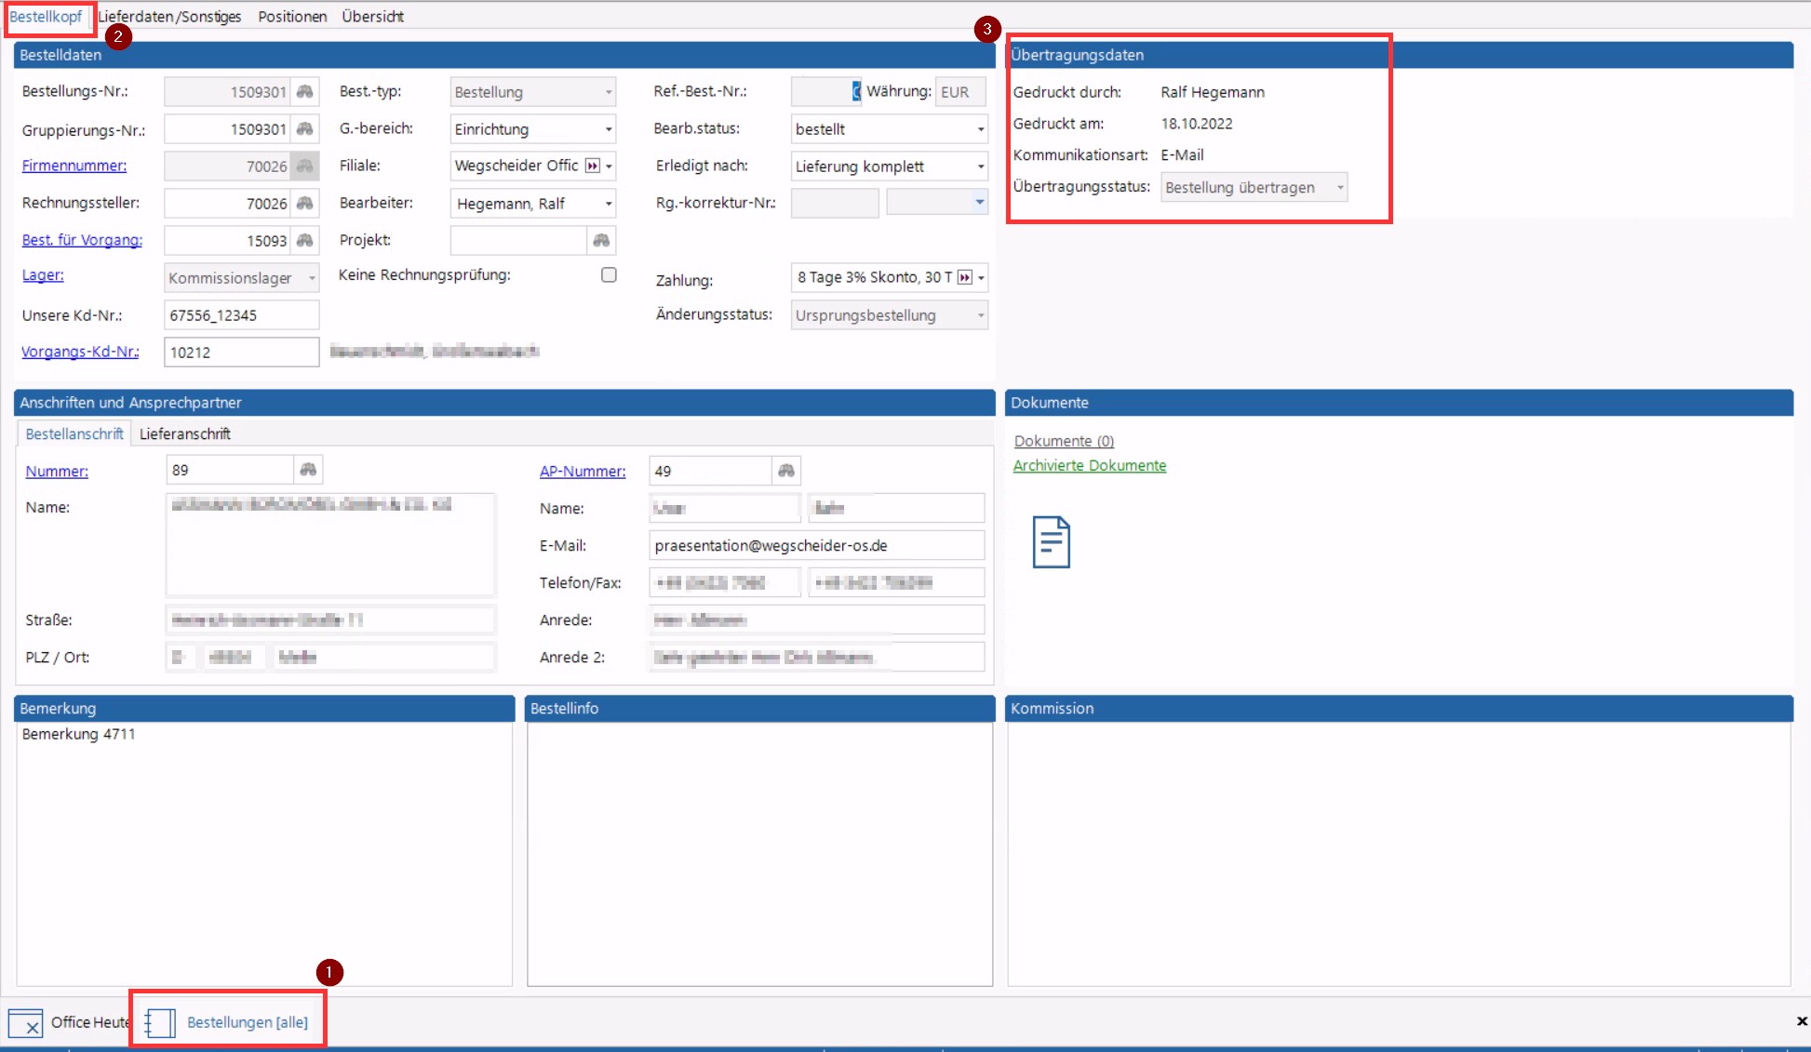Image resolution: width=1811 pixels, height=1052 pixels.
Task: Click search icon next to Projekt field
Action: 601,240
